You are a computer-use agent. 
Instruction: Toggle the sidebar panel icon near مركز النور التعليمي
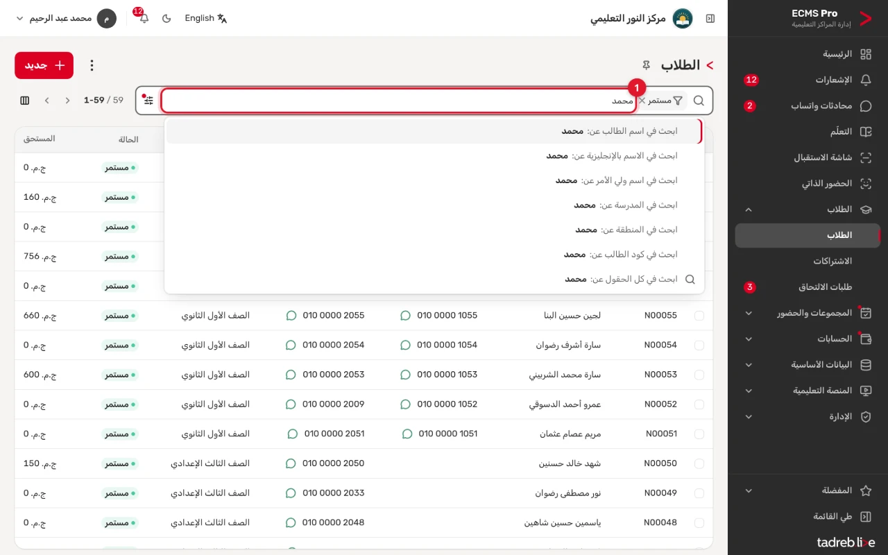[x=710, y=18]
